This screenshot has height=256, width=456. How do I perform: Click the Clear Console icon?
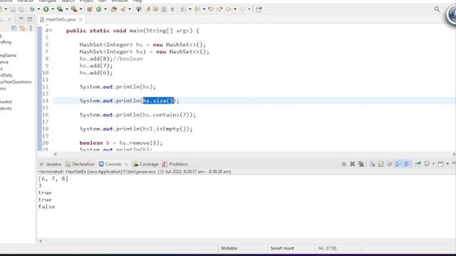tap(372, 164)
